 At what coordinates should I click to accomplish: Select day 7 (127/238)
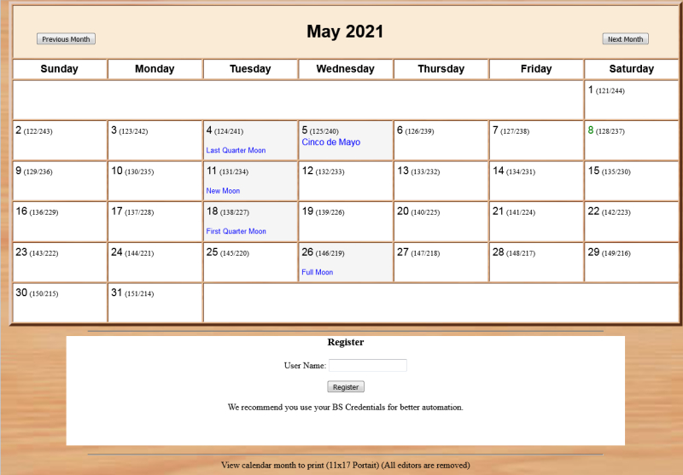coord(536,141)
